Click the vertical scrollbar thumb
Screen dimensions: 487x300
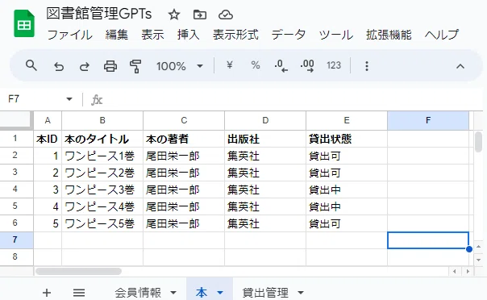pos(479,142)
